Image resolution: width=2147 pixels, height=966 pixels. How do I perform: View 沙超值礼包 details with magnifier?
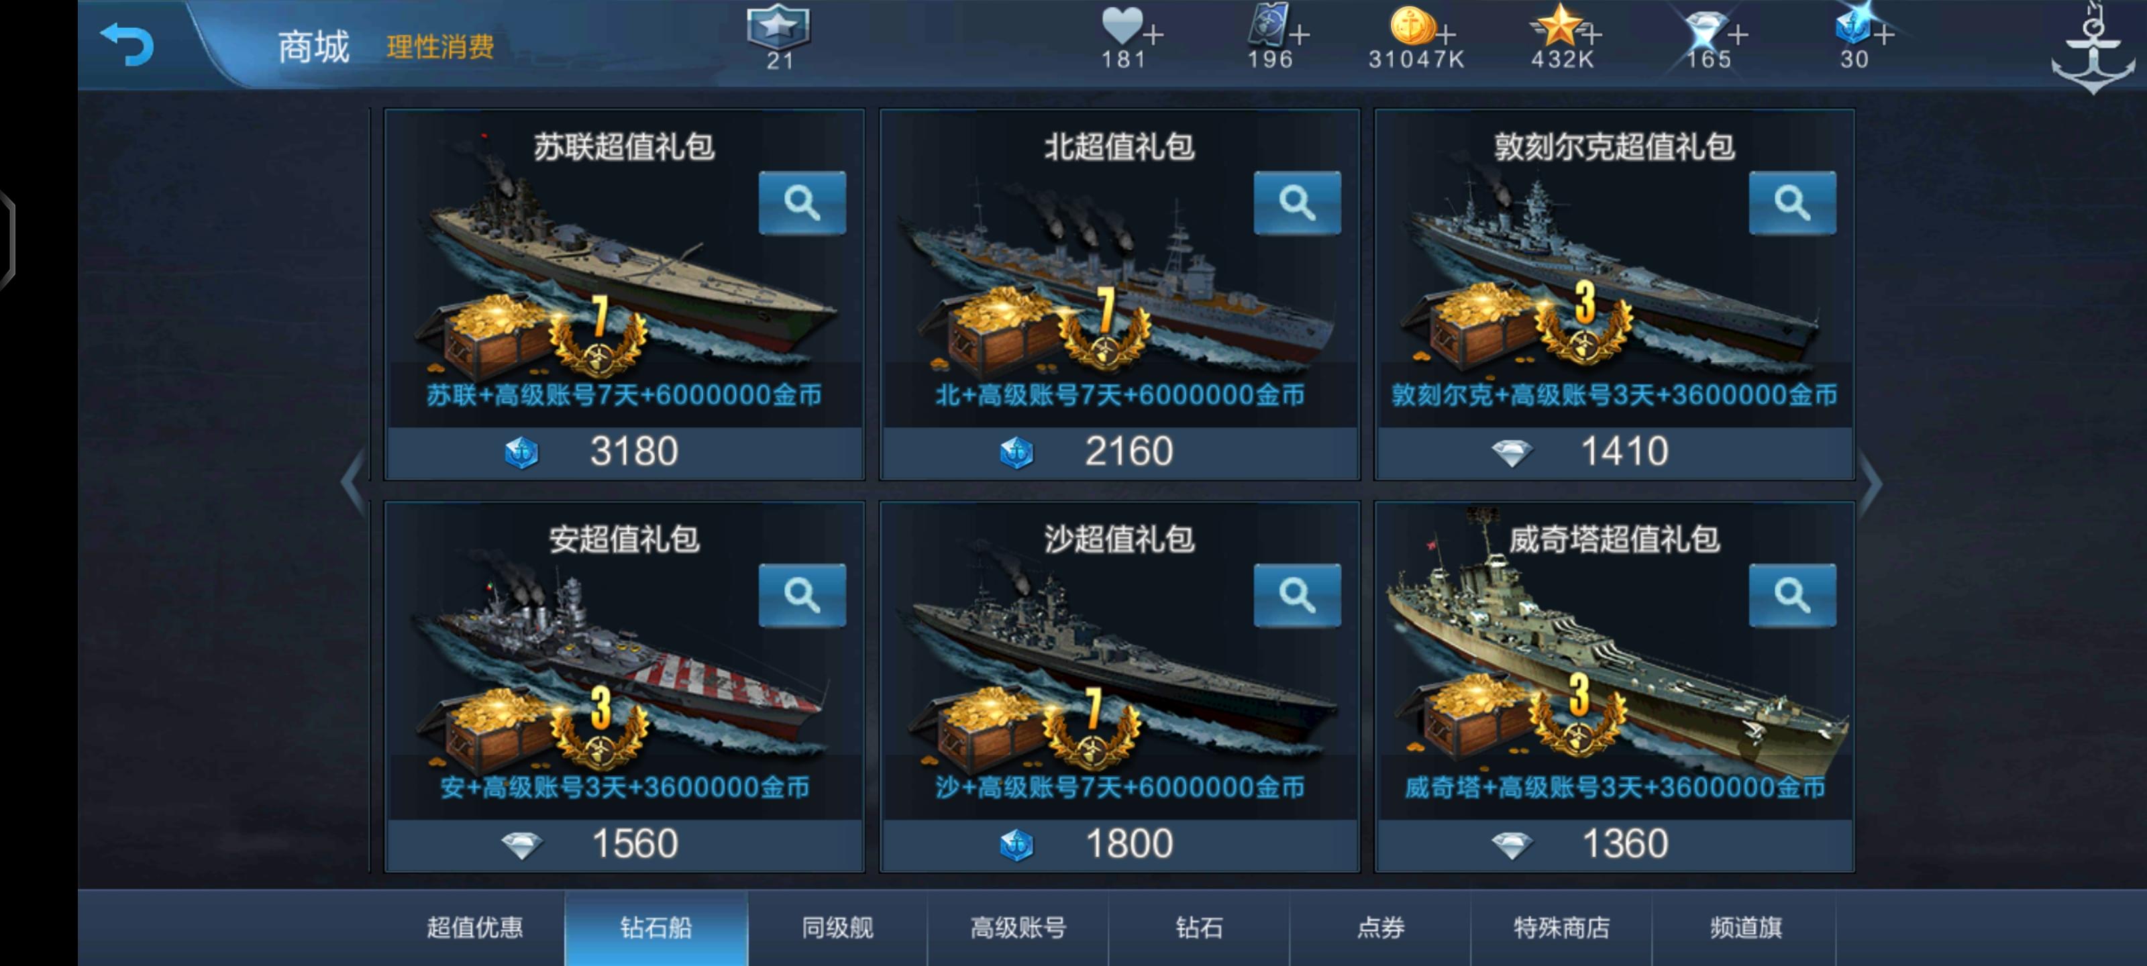tap(1297, 595)
